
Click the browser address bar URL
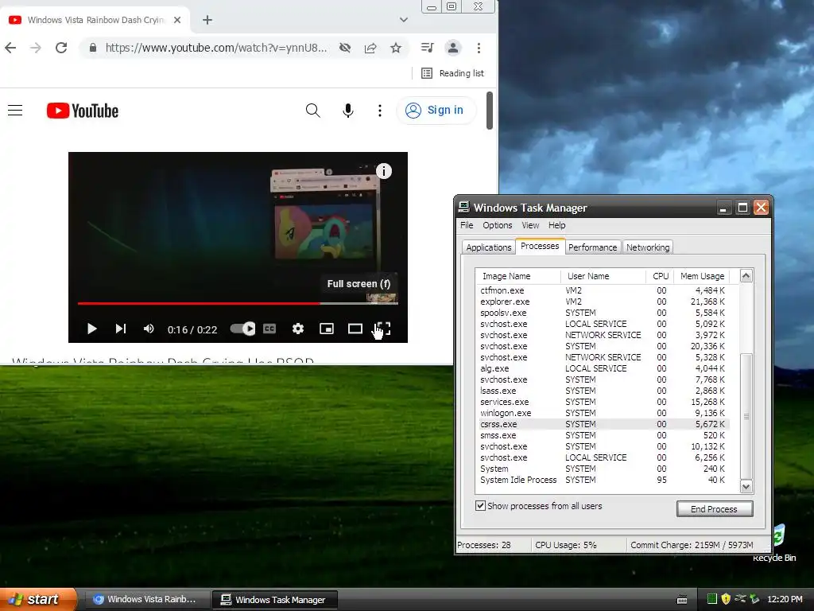click(216, 48)
